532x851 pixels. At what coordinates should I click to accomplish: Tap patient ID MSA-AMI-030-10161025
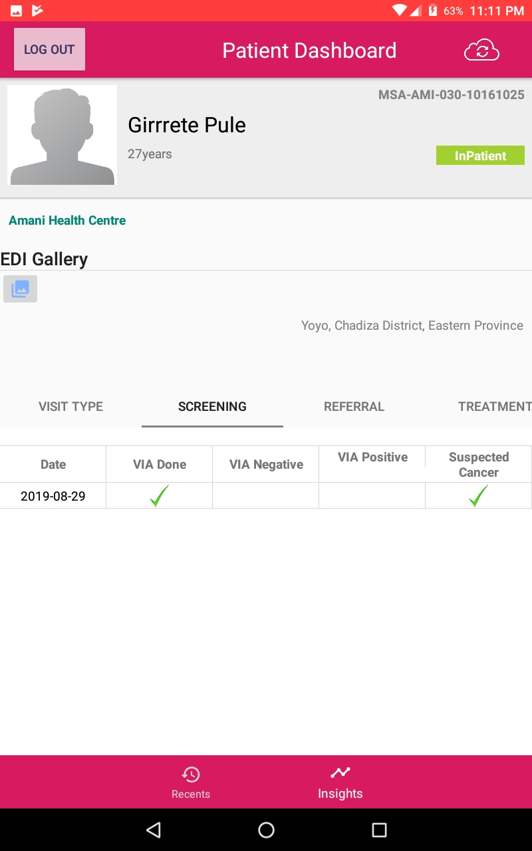tap(452, 95)
